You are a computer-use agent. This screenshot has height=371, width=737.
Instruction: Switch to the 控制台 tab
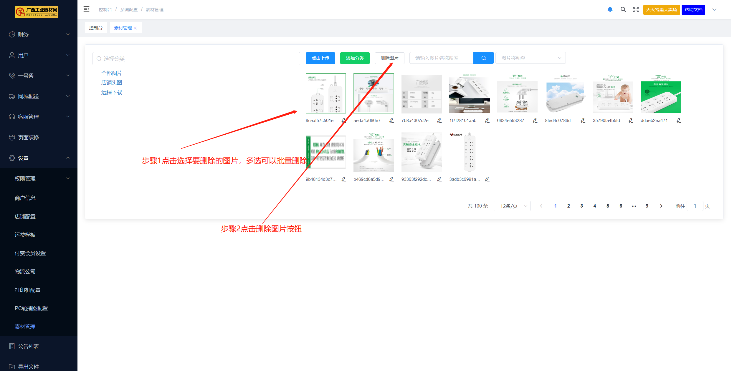point(96,28)
